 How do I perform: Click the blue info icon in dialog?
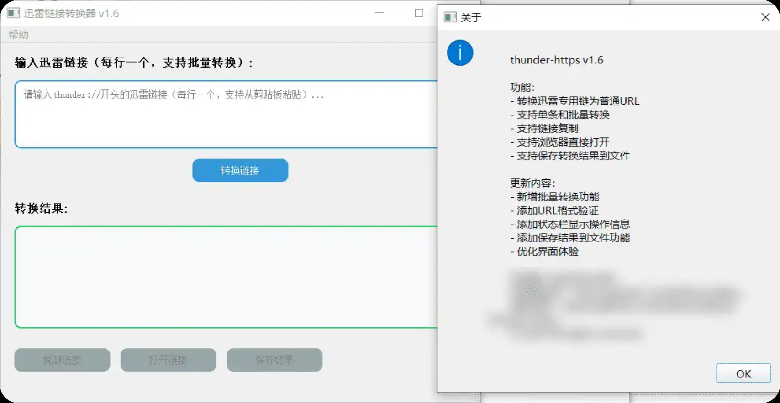coord(460,53)
